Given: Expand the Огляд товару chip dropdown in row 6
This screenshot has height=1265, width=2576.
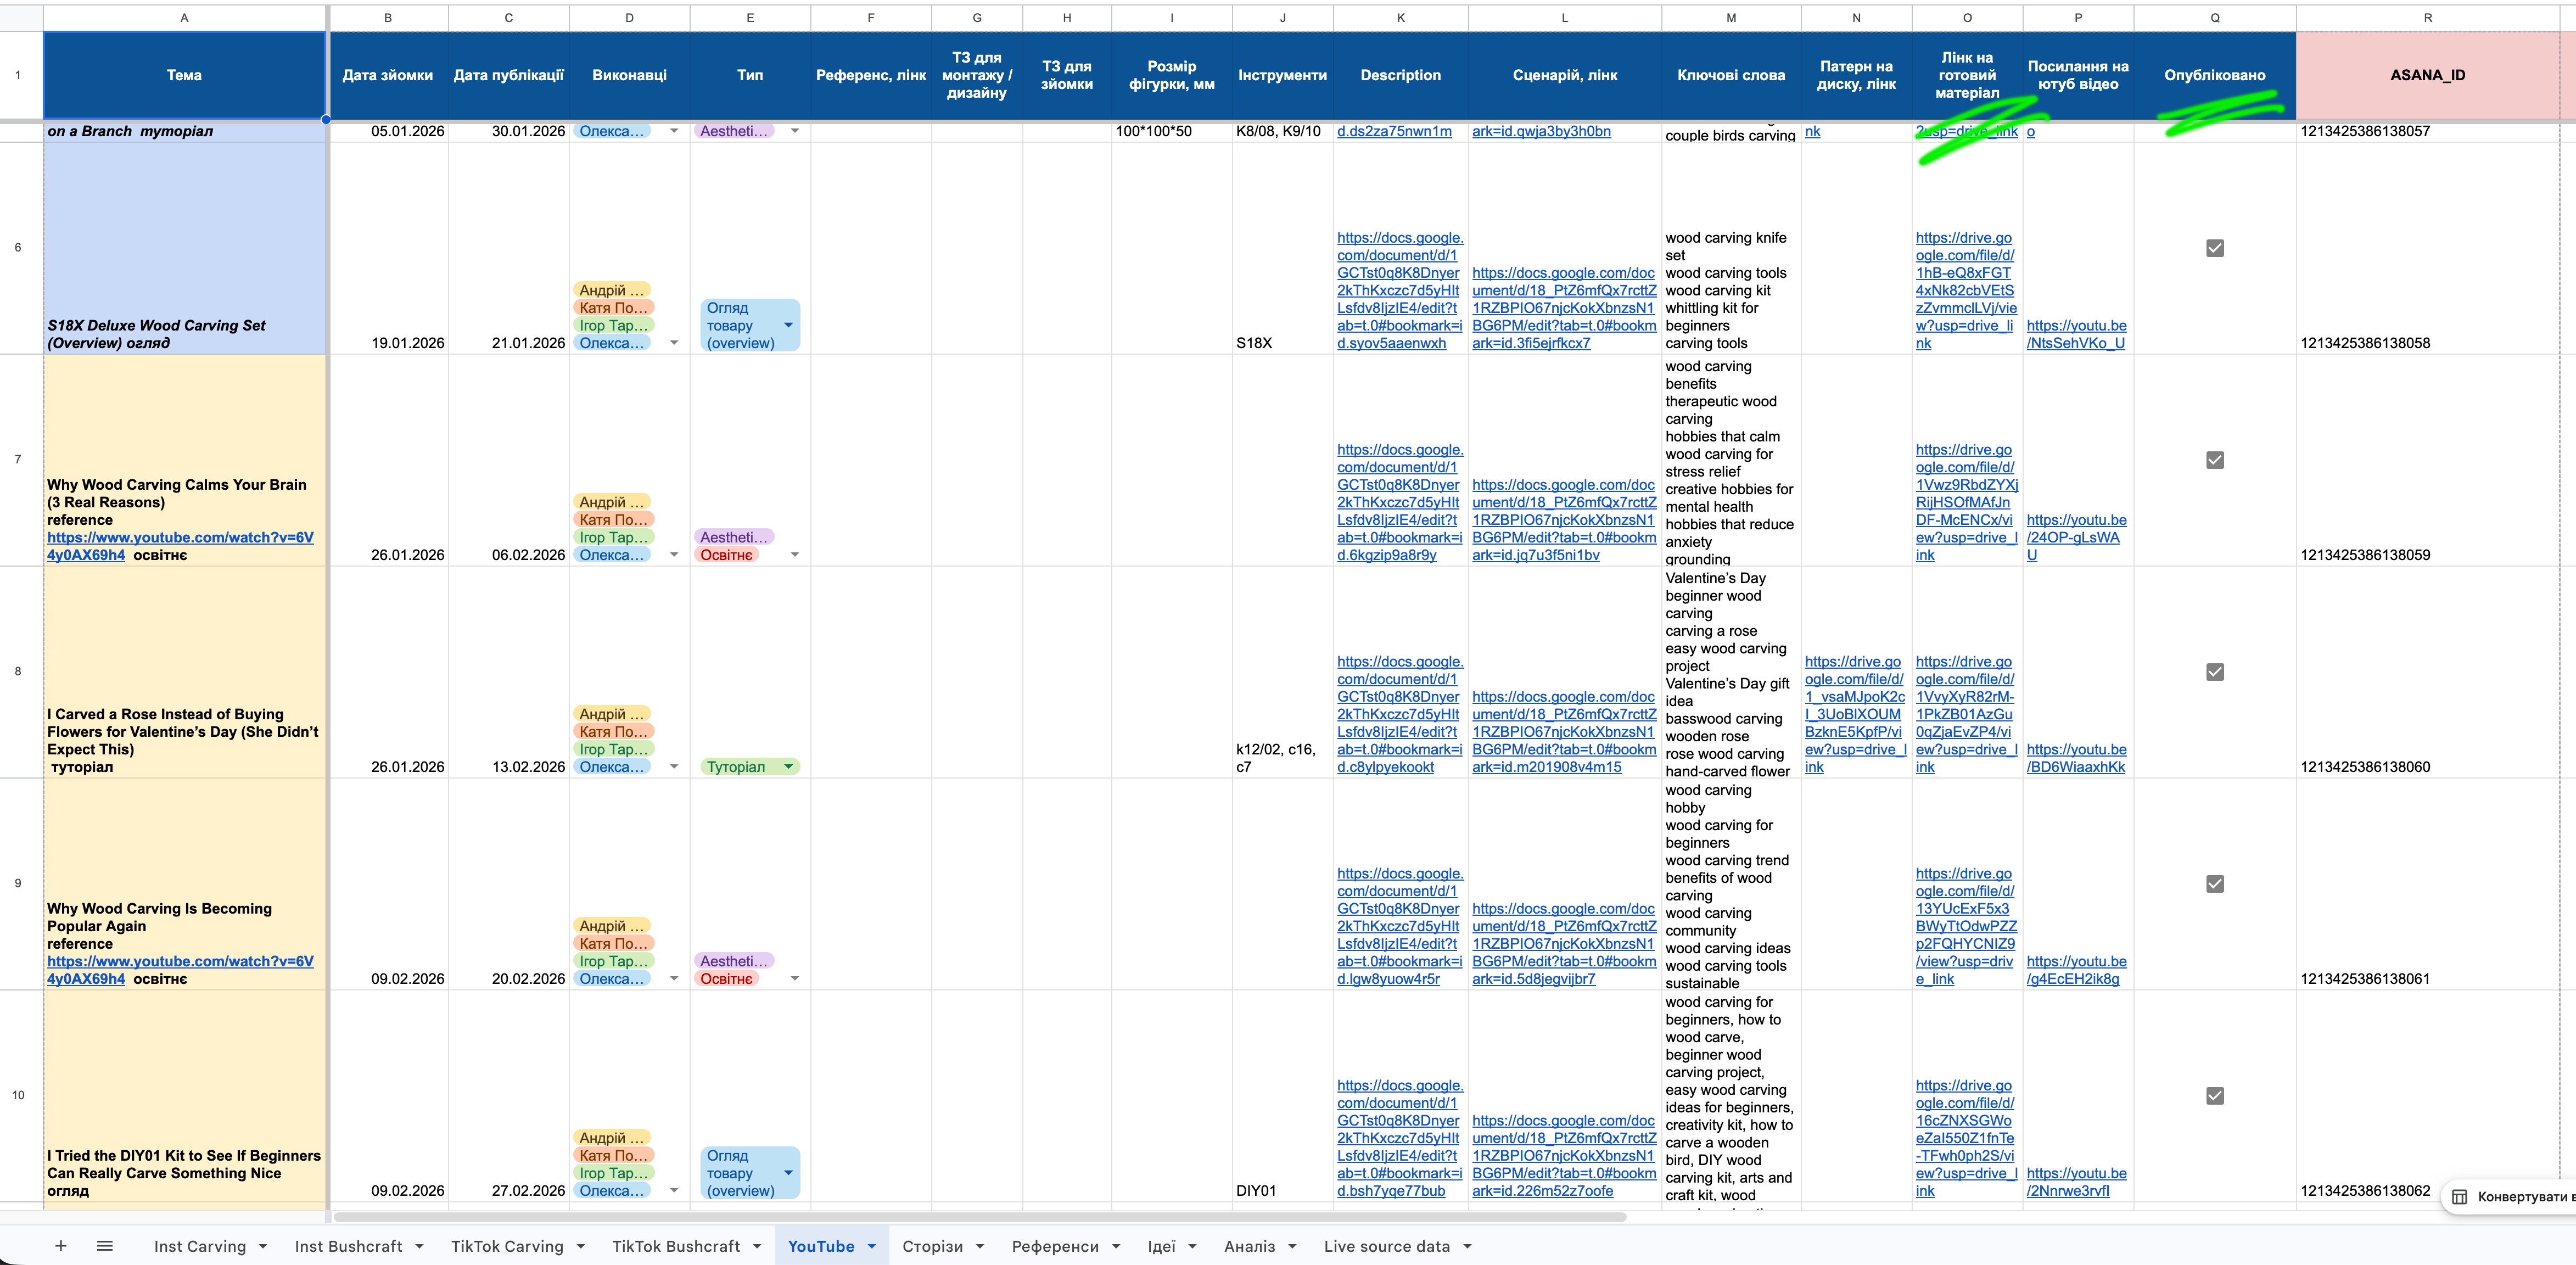Looking at the screenshot, I should pos(789,325).
